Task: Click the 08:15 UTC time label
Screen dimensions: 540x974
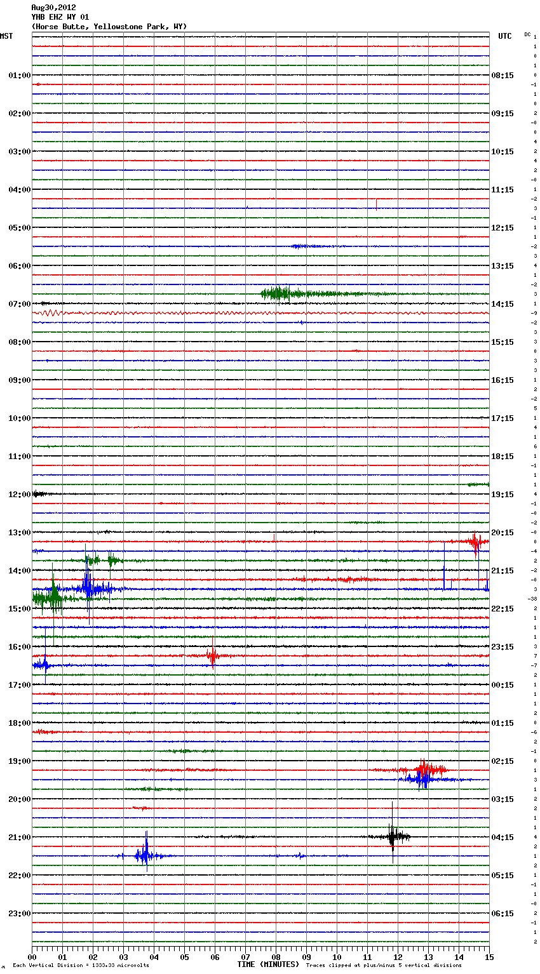Action: click(x=503, y=76)
